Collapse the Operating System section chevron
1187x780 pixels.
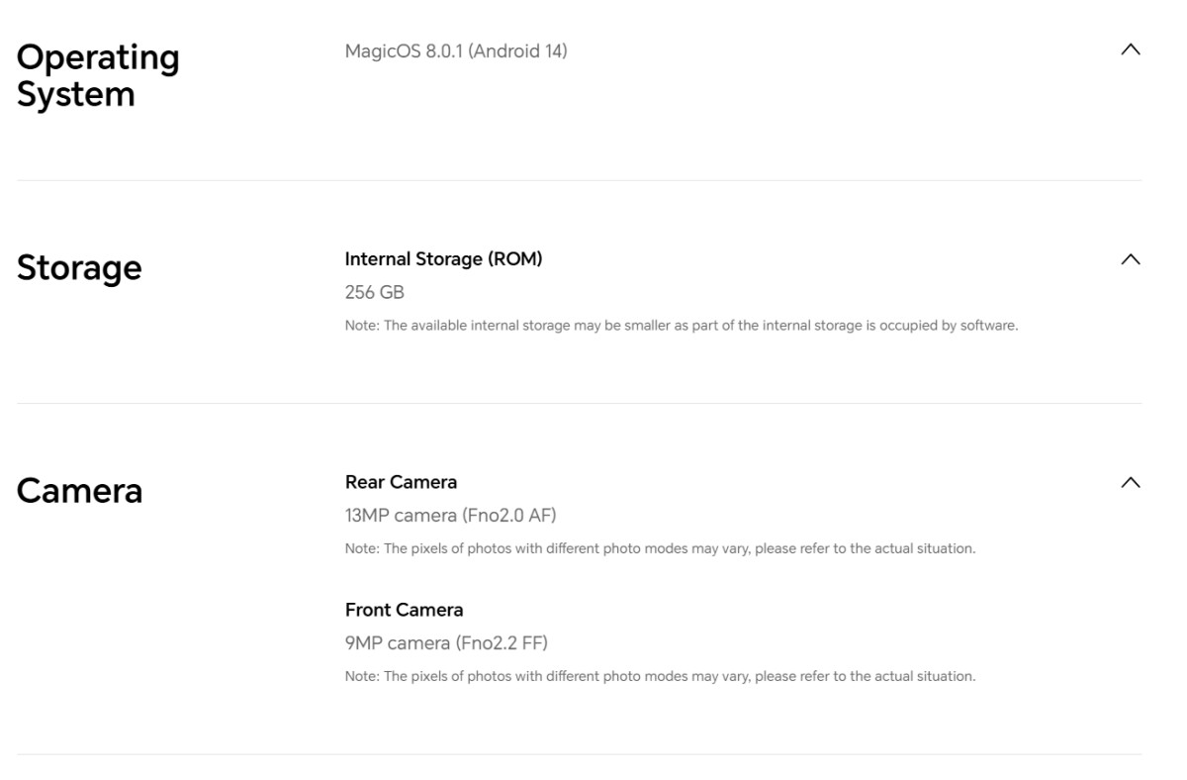pyautogui.click(x=1132, y=50)
